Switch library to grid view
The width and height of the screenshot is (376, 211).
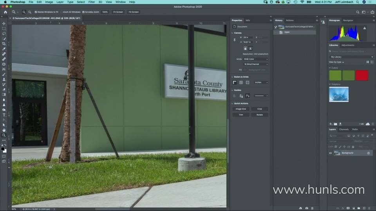coord(368,62)
